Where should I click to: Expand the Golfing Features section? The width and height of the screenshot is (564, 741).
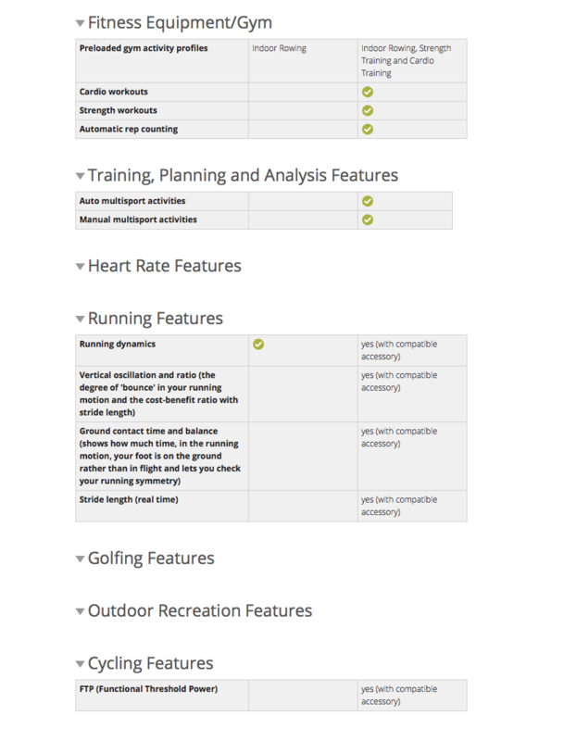(x=81, y=559)
